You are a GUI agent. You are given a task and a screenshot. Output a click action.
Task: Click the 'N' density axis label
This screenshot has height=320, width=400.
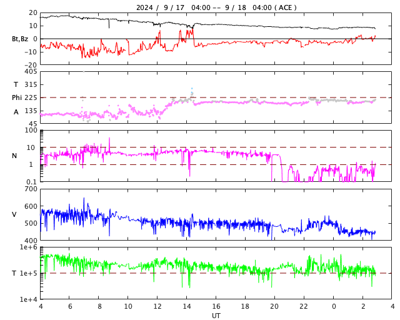tap(14, 156)
